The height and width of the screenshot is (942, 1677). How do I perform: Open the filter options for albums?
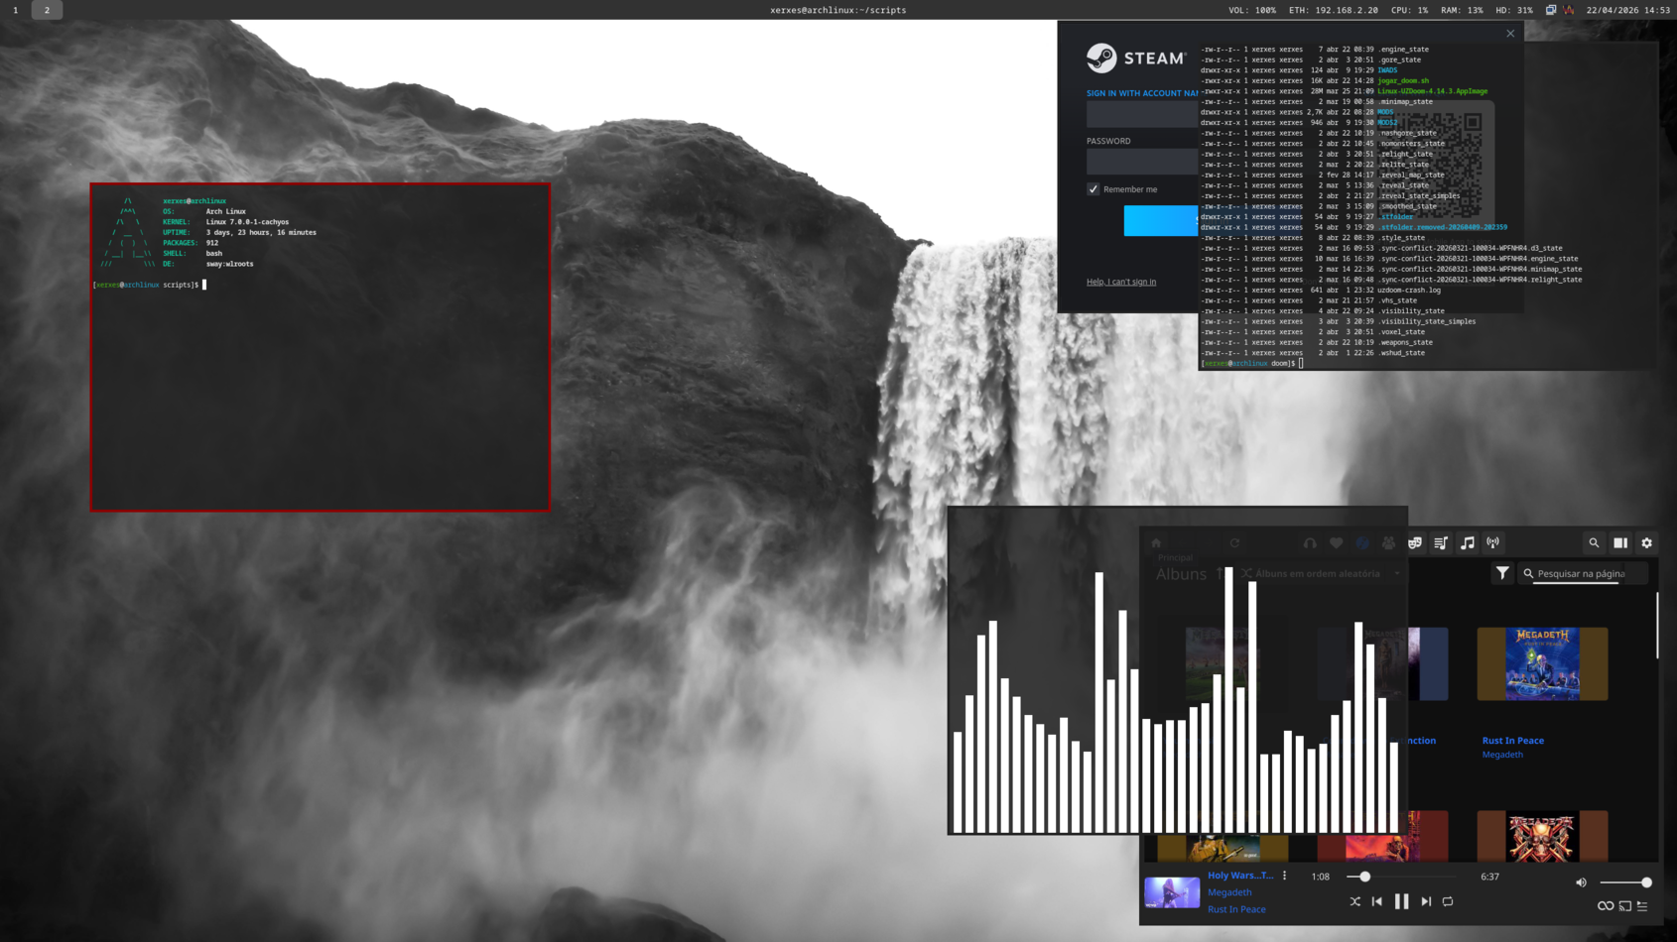click(x=1502, y=573)
